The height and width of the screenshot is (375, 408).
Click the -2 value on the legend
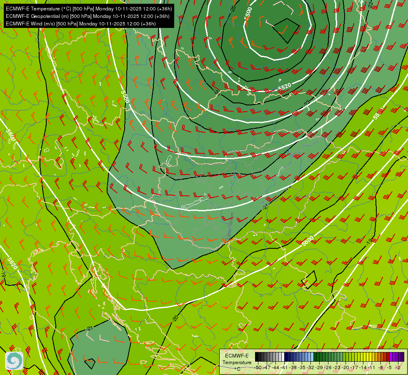tap(398, 367)
